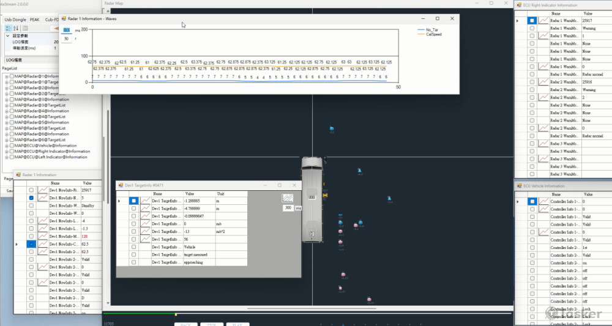612x326 pixels.
Task: Click the 300 ms interval input field
Action: (288, 208)
